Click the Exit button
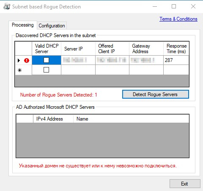The image size is (203, 191). 185,184
